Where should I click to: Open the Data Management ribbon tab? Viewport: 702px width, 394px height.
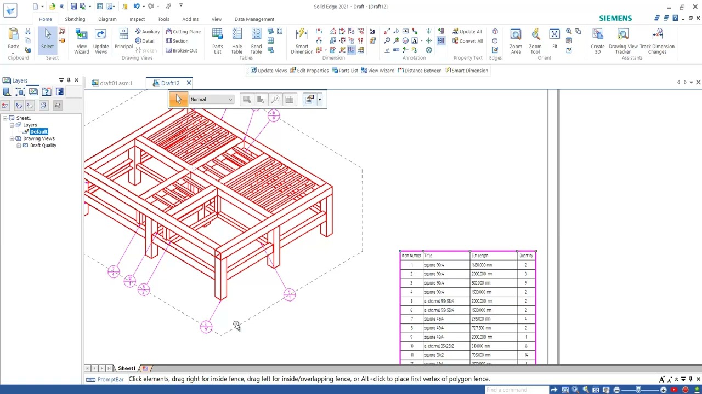254,19
